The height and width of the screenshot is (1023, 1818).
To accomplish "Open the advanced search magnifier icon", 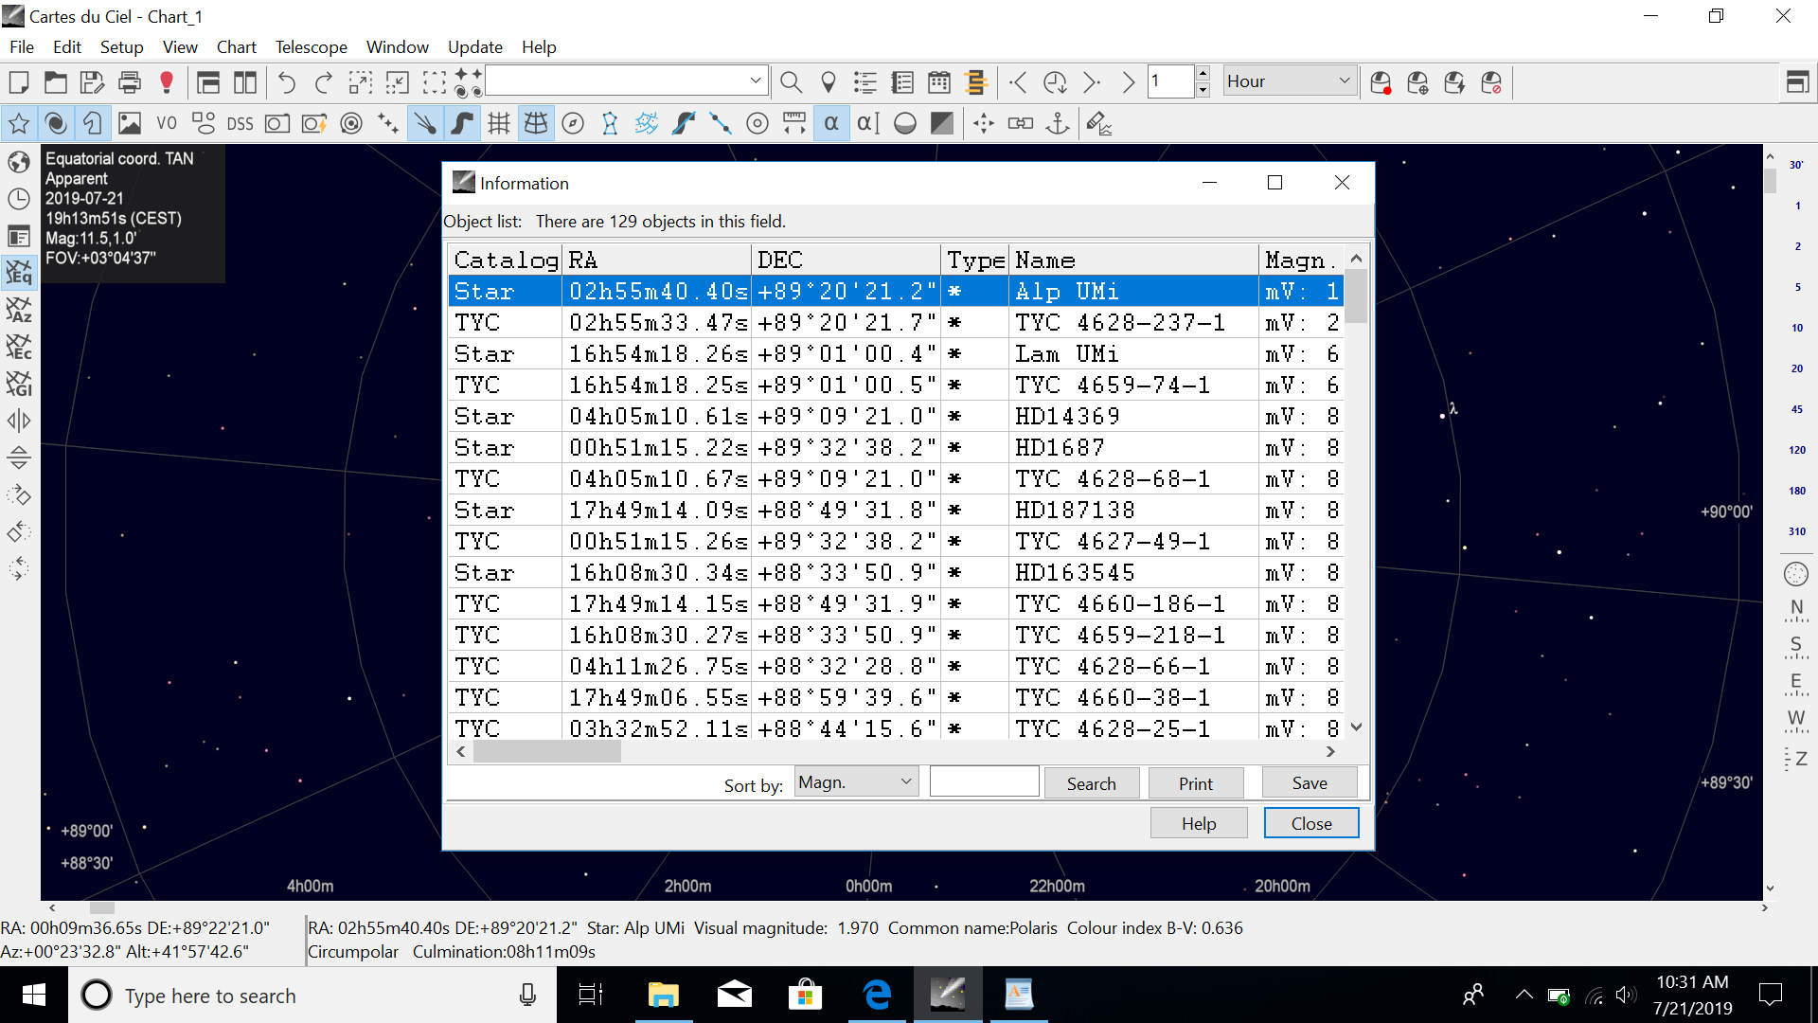I will click(x=791, y=82).
